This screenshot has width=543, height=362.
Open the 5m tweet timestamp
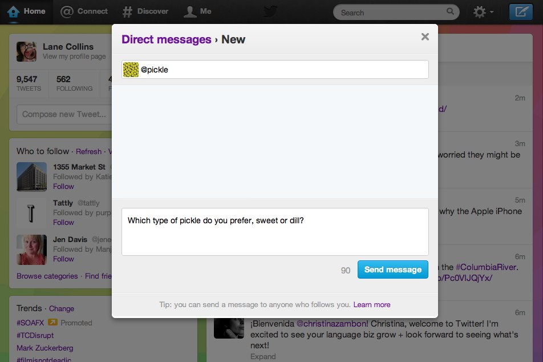[x=520, y=200]
